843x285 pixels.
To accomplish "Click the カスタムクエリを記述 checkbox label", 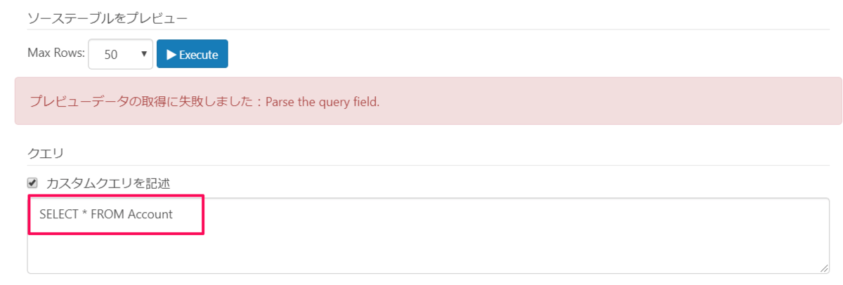I will pos(107,183).
